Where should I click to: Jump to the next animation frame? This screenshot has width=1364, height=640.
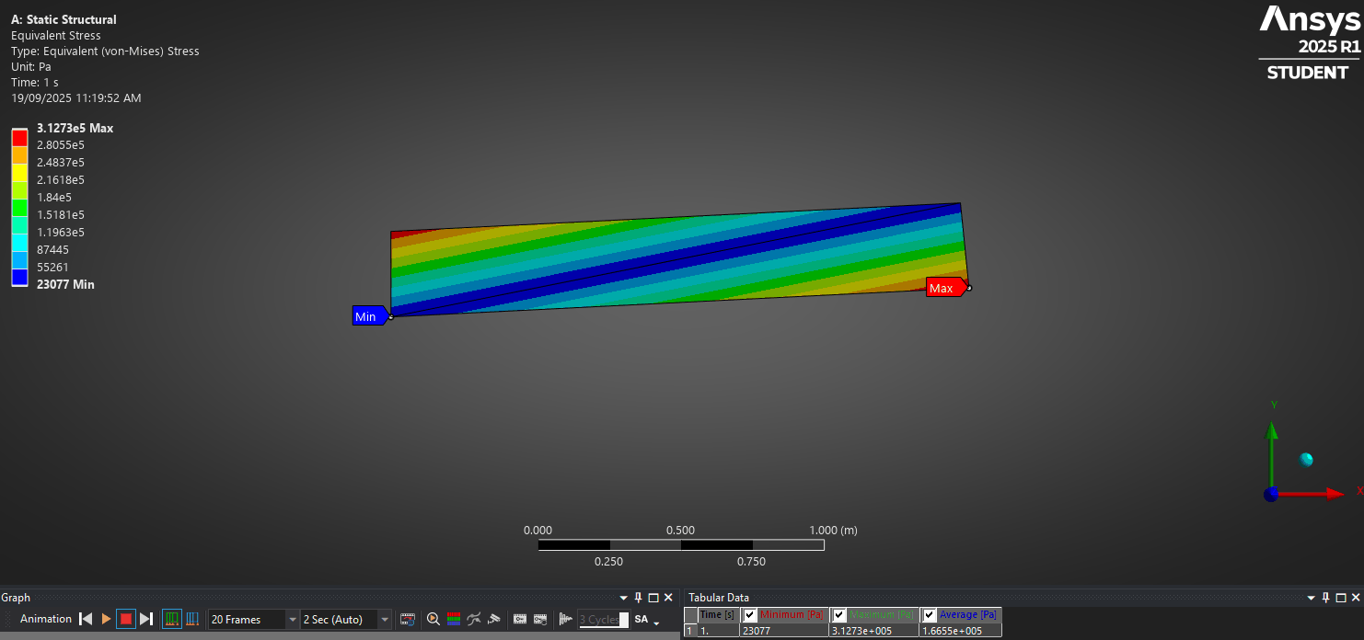tap(146, 619)
